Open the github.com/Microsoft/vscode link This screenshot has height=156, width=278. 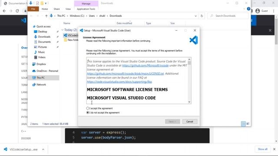tap(145, 65)
